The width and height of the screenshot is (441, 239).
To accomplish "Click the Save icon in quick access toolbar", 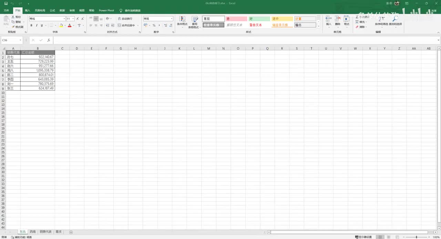I will pos(6,3).
